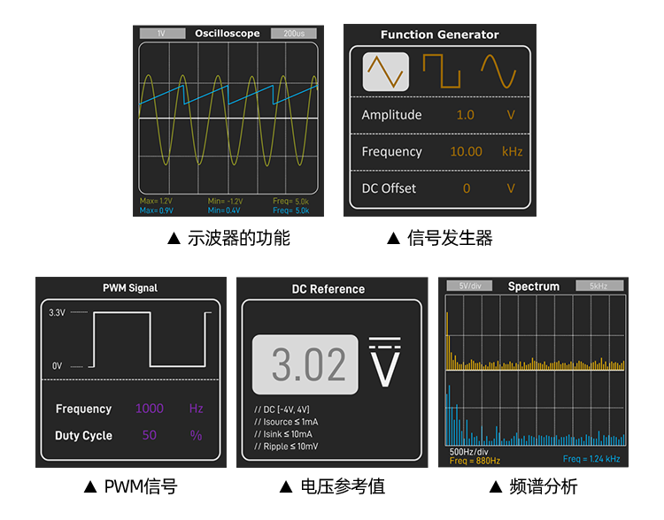
Task: Click the Spectrum title
Action: coord(534,287)
